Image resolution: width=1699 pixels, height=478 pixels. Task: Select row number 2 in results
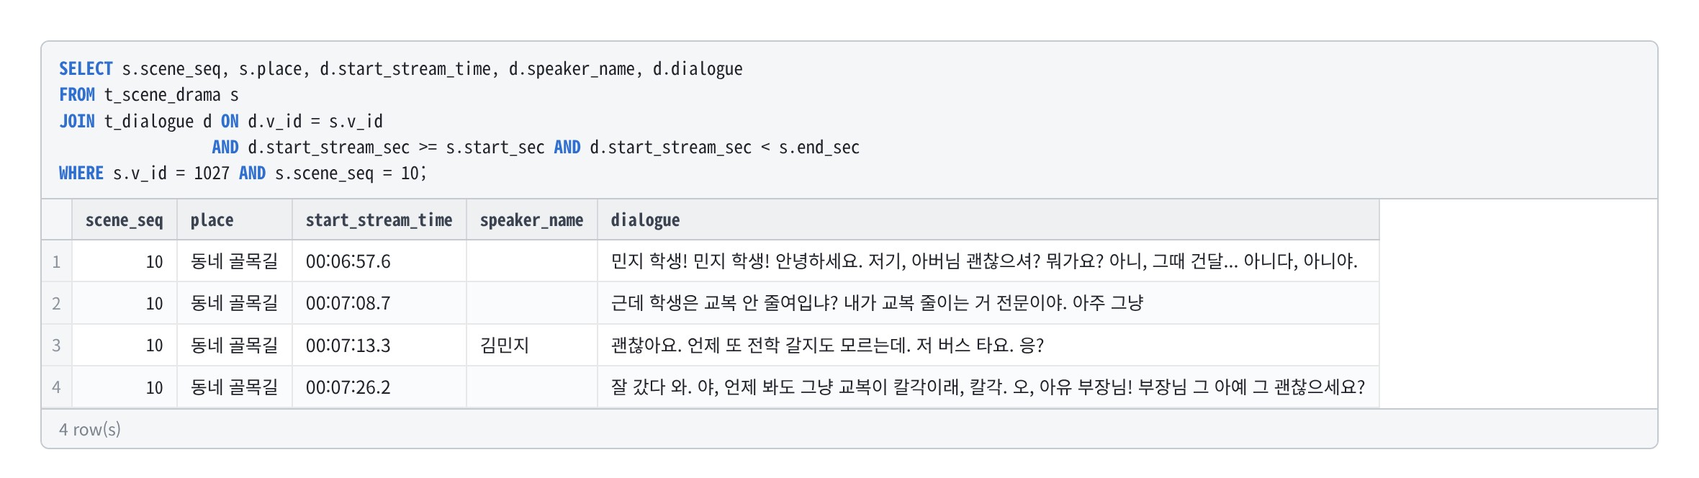tap(56, 303)
